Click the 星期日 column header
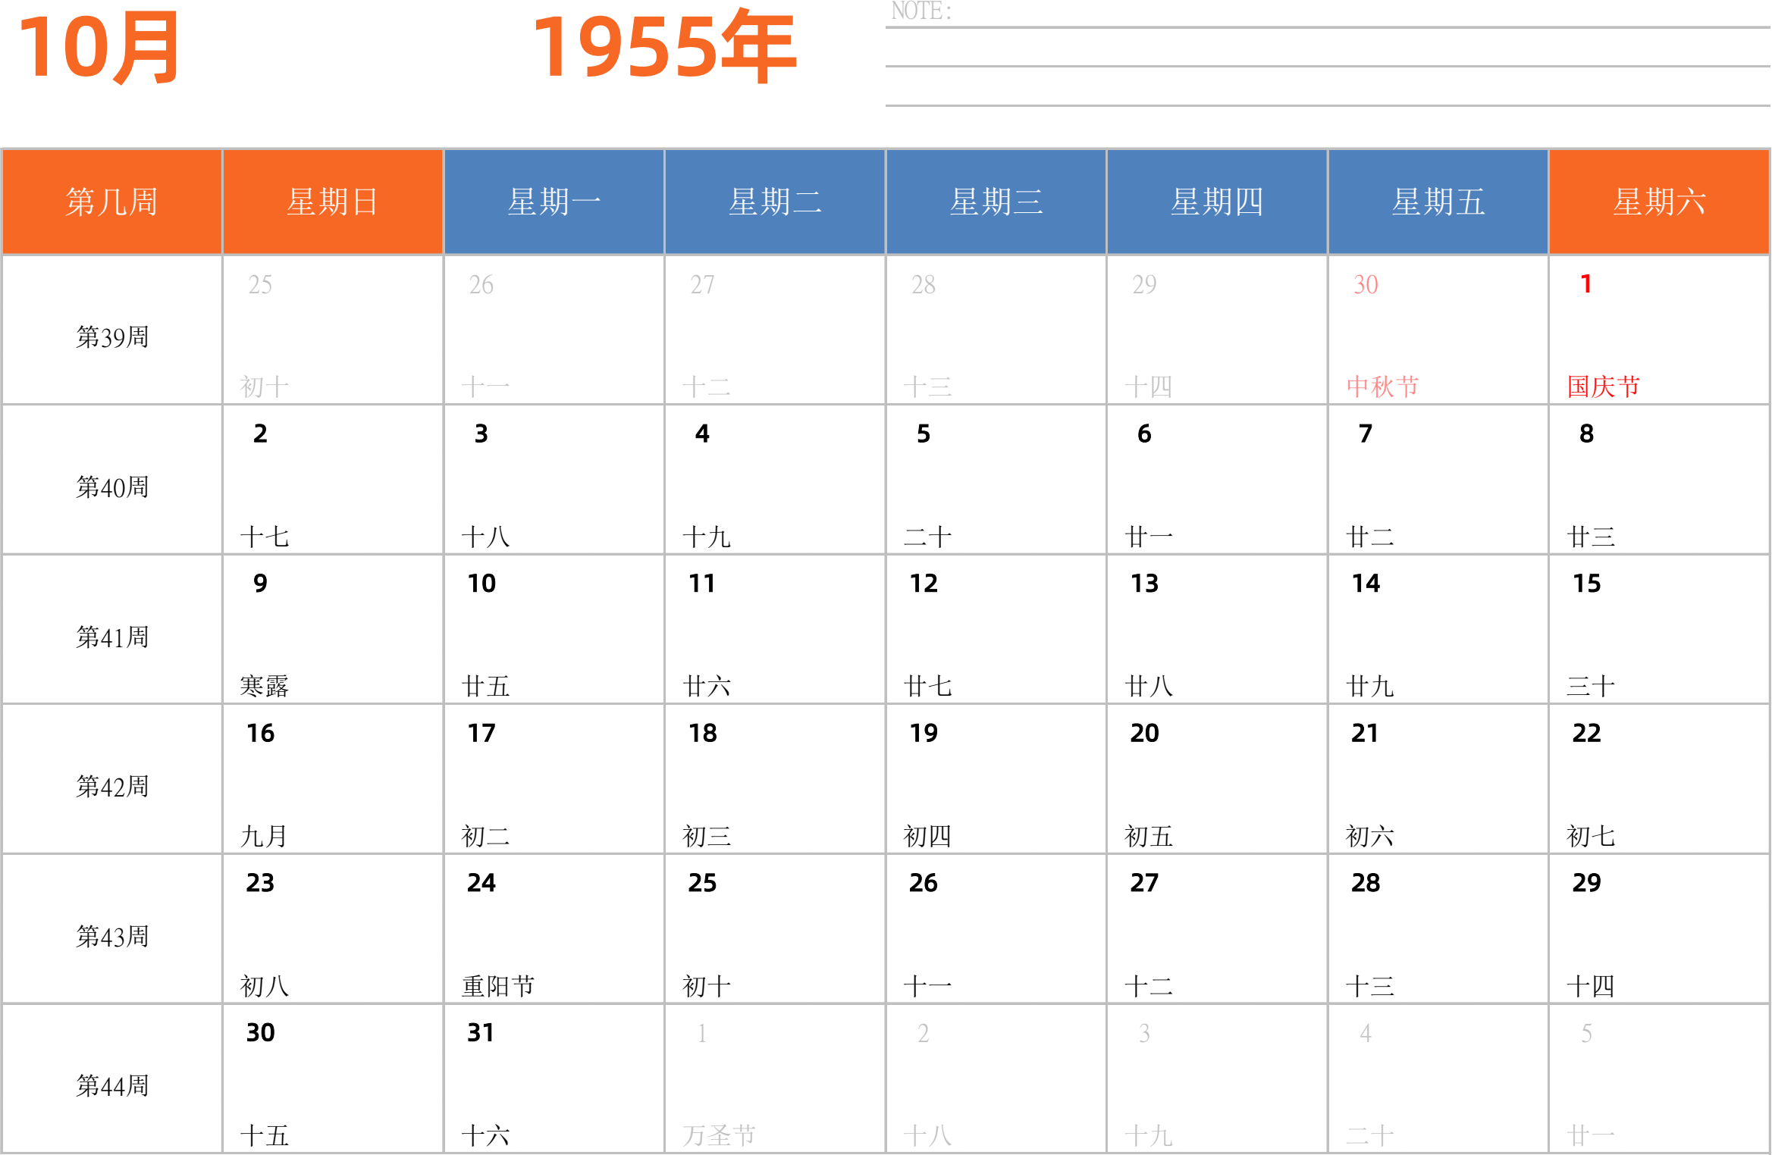The width and height of the screenshot is (1772, 1155). tap(332, 202)
